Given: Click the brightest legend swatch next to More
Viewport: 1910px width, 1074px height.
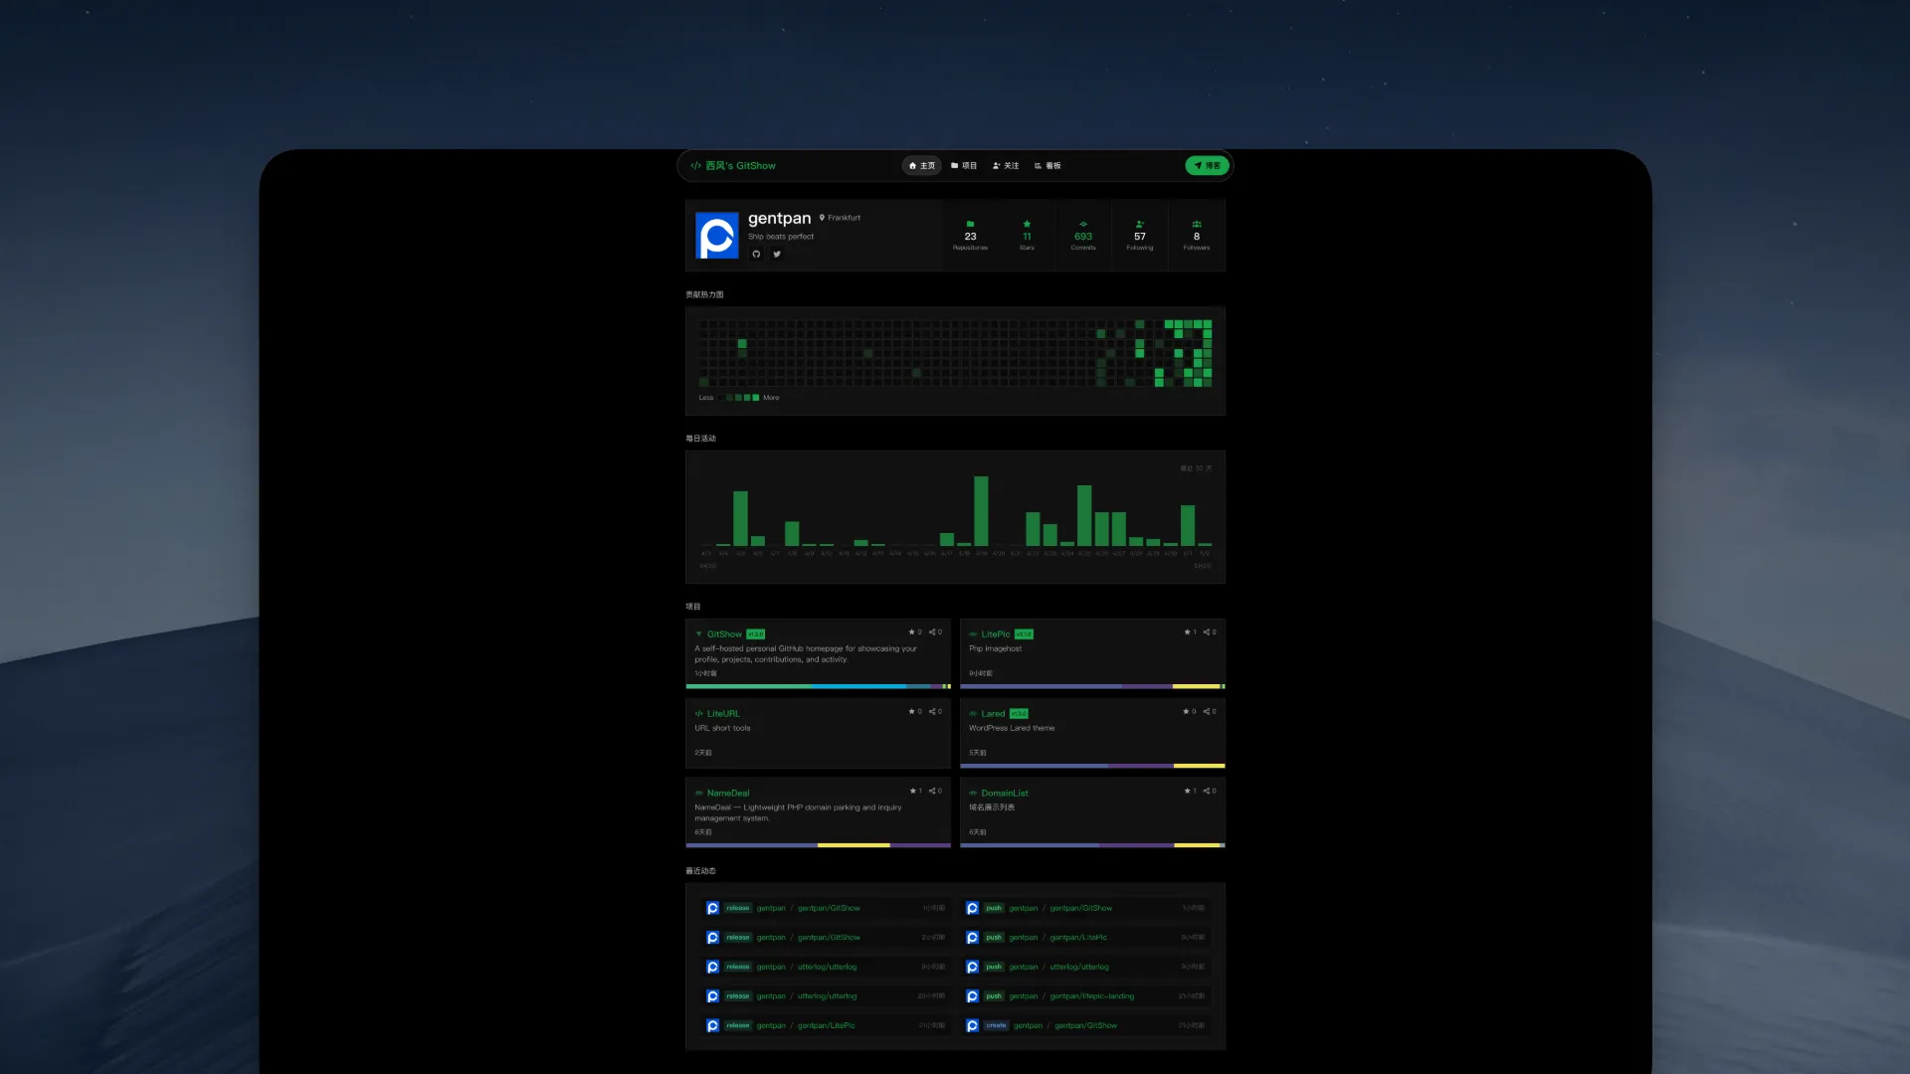Looking at the screenshot, I should pyautogui.click(x=756, y=398).
